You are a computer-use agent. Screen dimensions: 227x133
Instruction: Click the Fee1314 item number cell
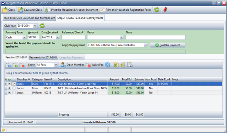(x=50, y=84)
